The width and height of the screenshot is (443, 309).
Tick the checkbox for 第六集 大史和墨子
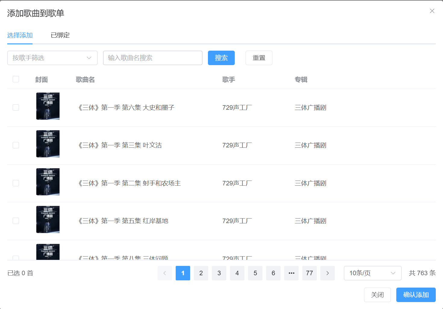tap(16, 108)
